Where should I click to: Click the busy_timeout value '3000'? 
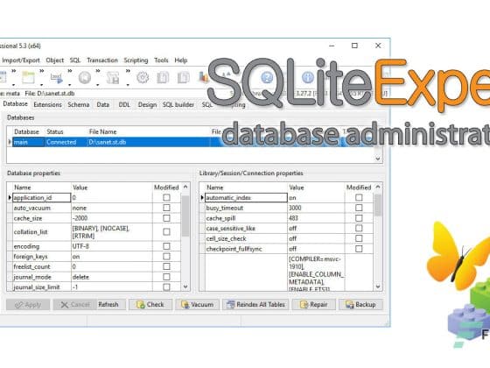tap(316, 209)
